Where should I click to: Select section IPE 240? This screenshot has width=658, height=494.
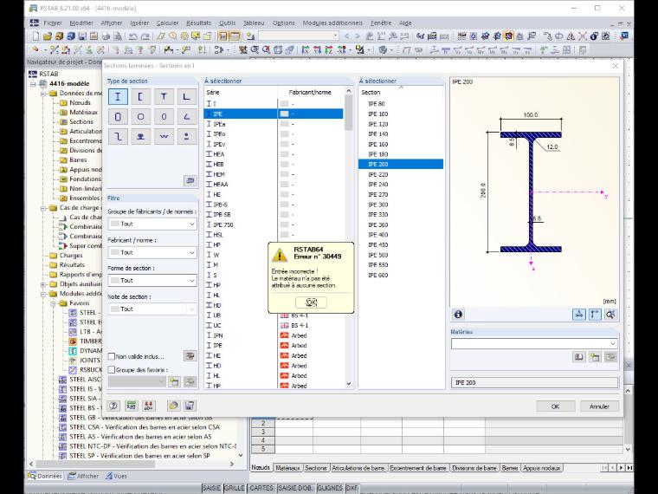point(401,185)
